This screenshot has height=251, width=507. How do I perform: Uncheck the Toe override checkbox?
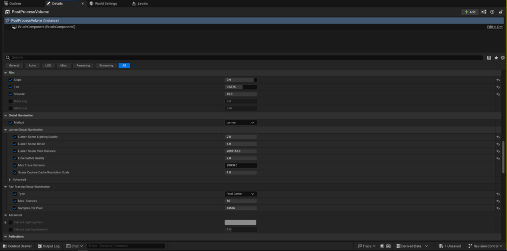pyautogui.click(x=10, y=87)
